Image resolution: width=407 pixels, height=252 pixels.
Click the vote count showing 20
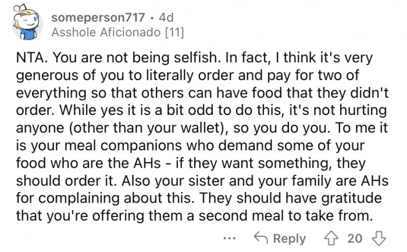pyautogui.click(x=355, y=238)
